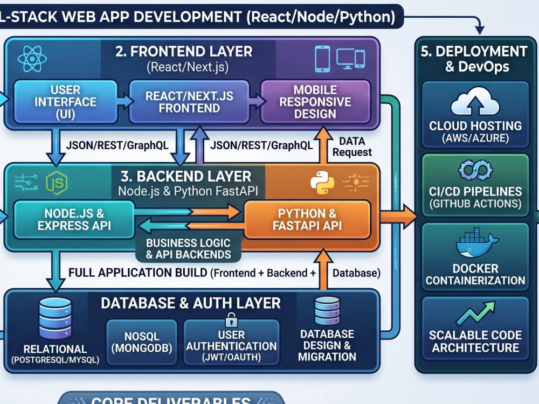The width and height of the screenshot is (539, 404).
Task: Click the Database Design & Migration label
Action: click(327, 345)
